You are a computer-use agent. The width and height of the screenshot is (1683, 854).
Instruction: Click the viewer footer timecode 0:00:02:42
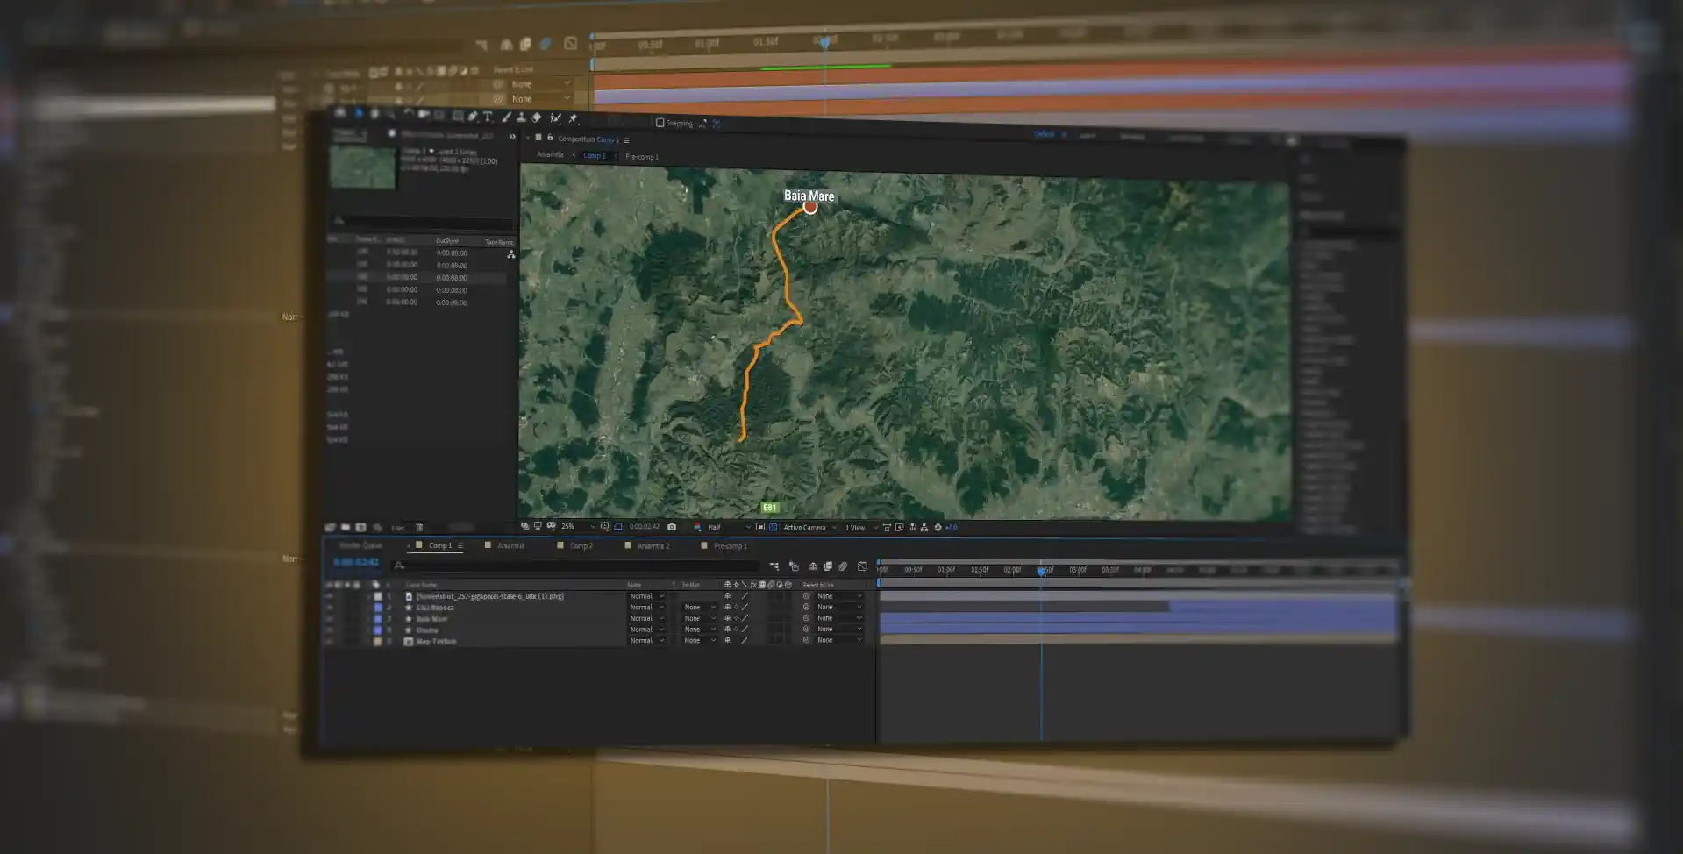click(x=645, y=527)
